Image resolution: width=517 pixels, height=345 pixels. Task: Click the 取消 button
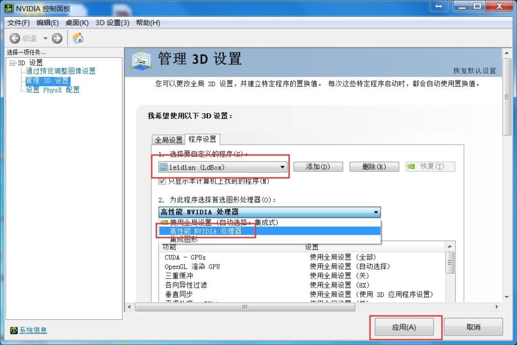473,327
